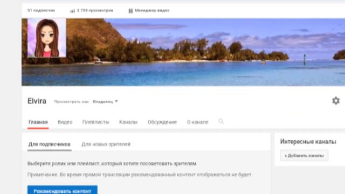345x194 pixels.
Task: Click the Добавить каналы button
Action: tap(304, 156)
